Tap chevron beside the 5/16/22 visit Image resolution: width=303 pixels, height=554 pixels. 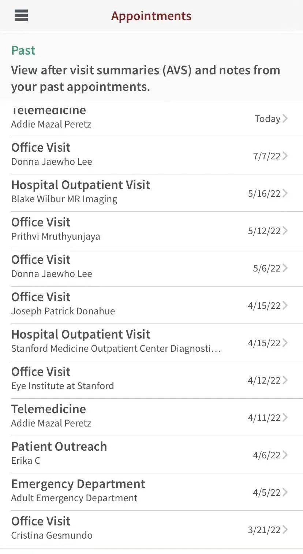[285, 193]
